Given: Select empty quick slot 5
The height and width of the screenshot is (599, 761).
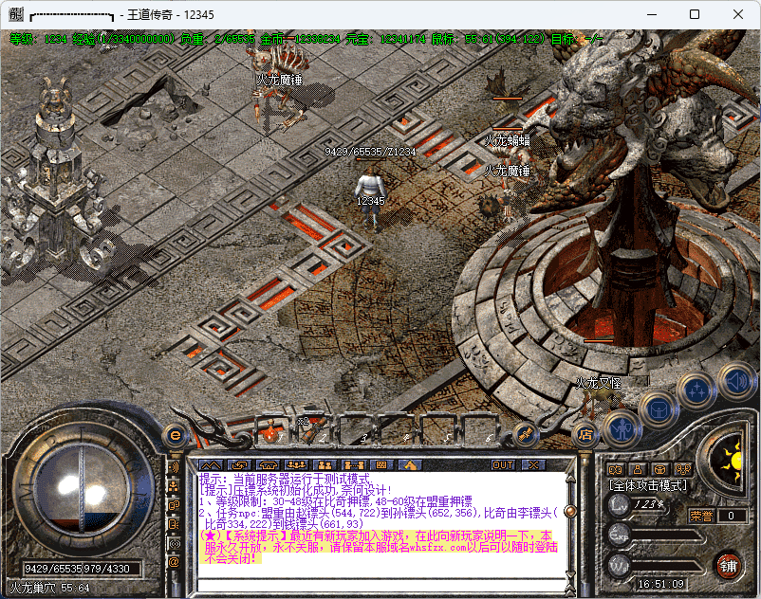Looking at the screenshot, I should 439,430.
